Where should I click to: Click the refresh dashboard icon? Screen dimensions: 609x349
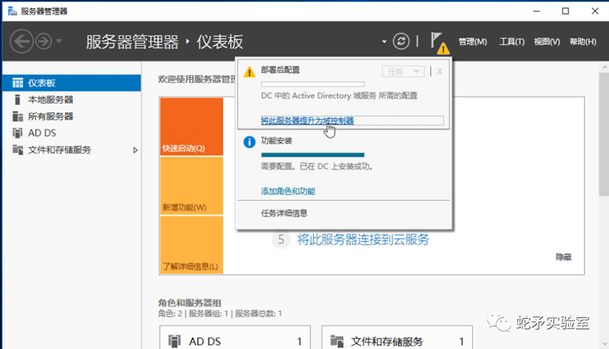pos(401,42)
